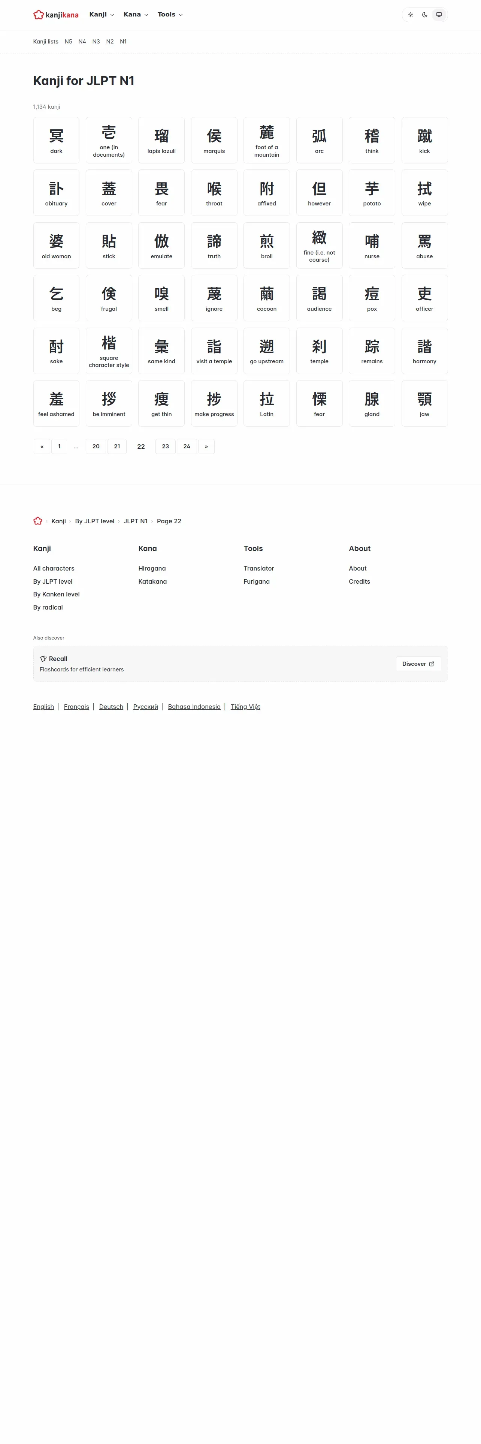Click the flower home icon in footer breadcrumb
481x1444 pixels.
[38, 521]
